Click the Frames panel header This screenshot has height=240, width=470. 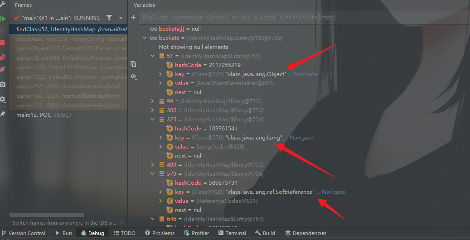23,5
